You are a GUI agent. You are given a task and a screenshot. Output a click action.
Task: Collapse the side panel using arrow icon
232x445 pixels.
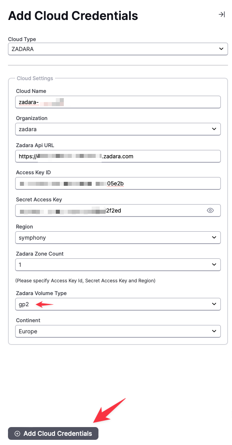222,14
